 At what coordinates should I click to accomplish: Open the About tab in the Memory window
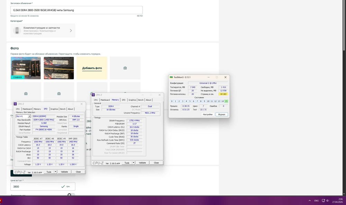pos(148,100)
